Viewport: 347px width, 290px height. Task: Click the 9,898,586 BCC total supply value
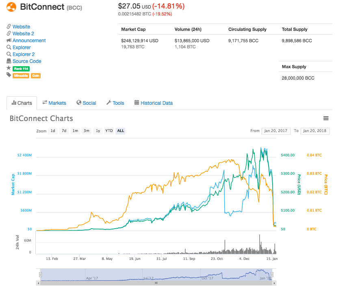click(x=297, y=41)
